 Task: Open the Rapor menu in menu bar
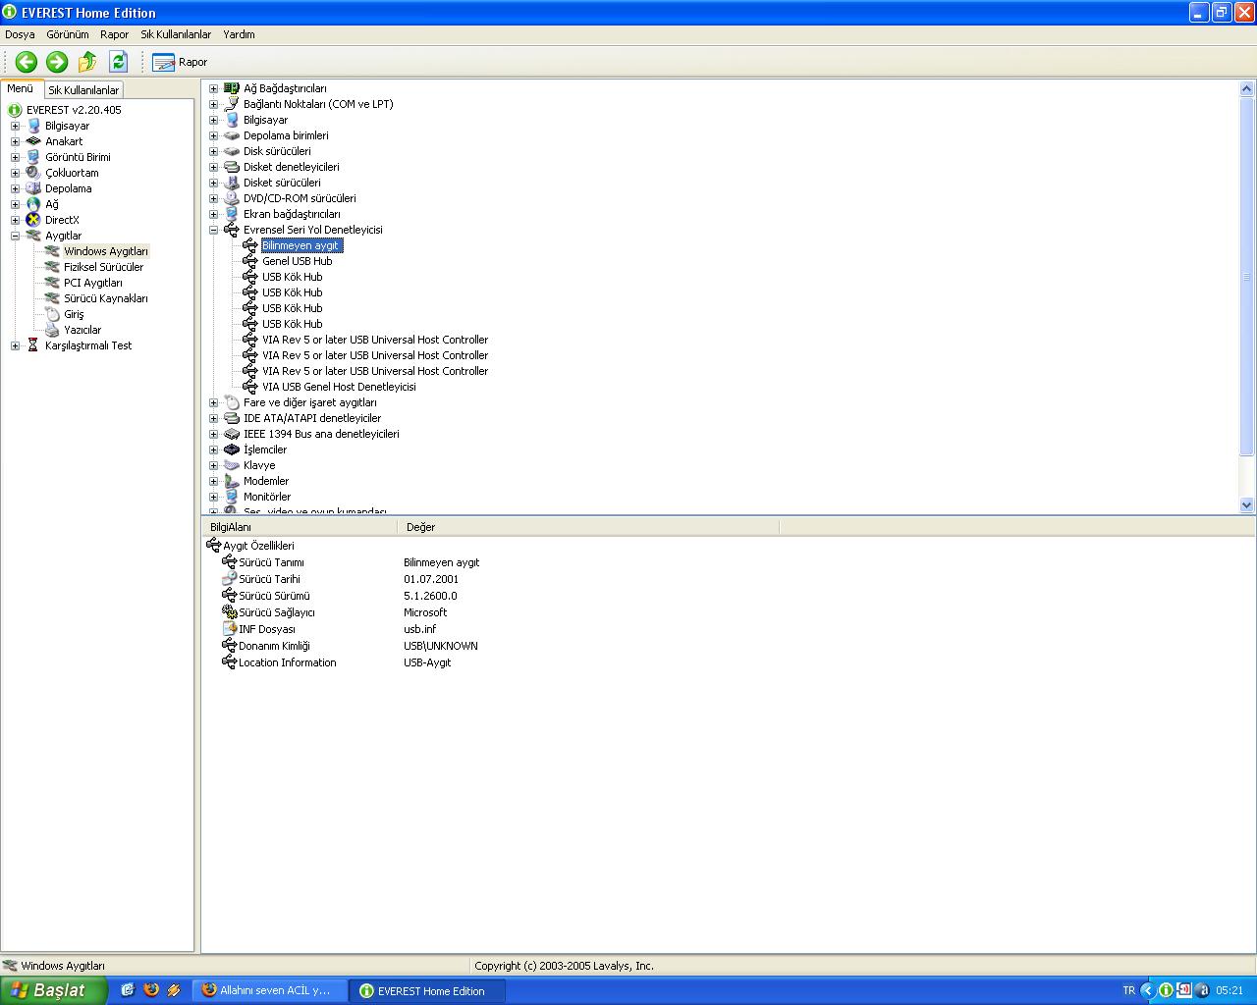114,34
